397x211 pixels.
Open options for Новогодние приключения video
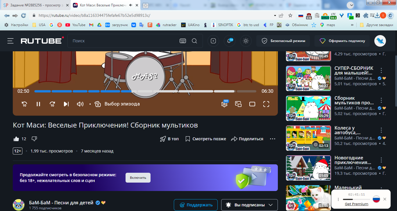coord(381,160)
